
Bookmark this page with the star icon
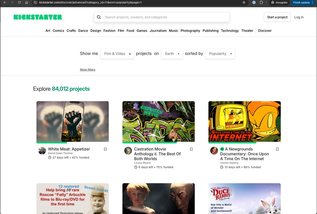[244, 3]
